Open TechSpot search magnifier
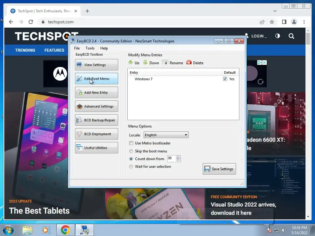 tap(291, 36)
